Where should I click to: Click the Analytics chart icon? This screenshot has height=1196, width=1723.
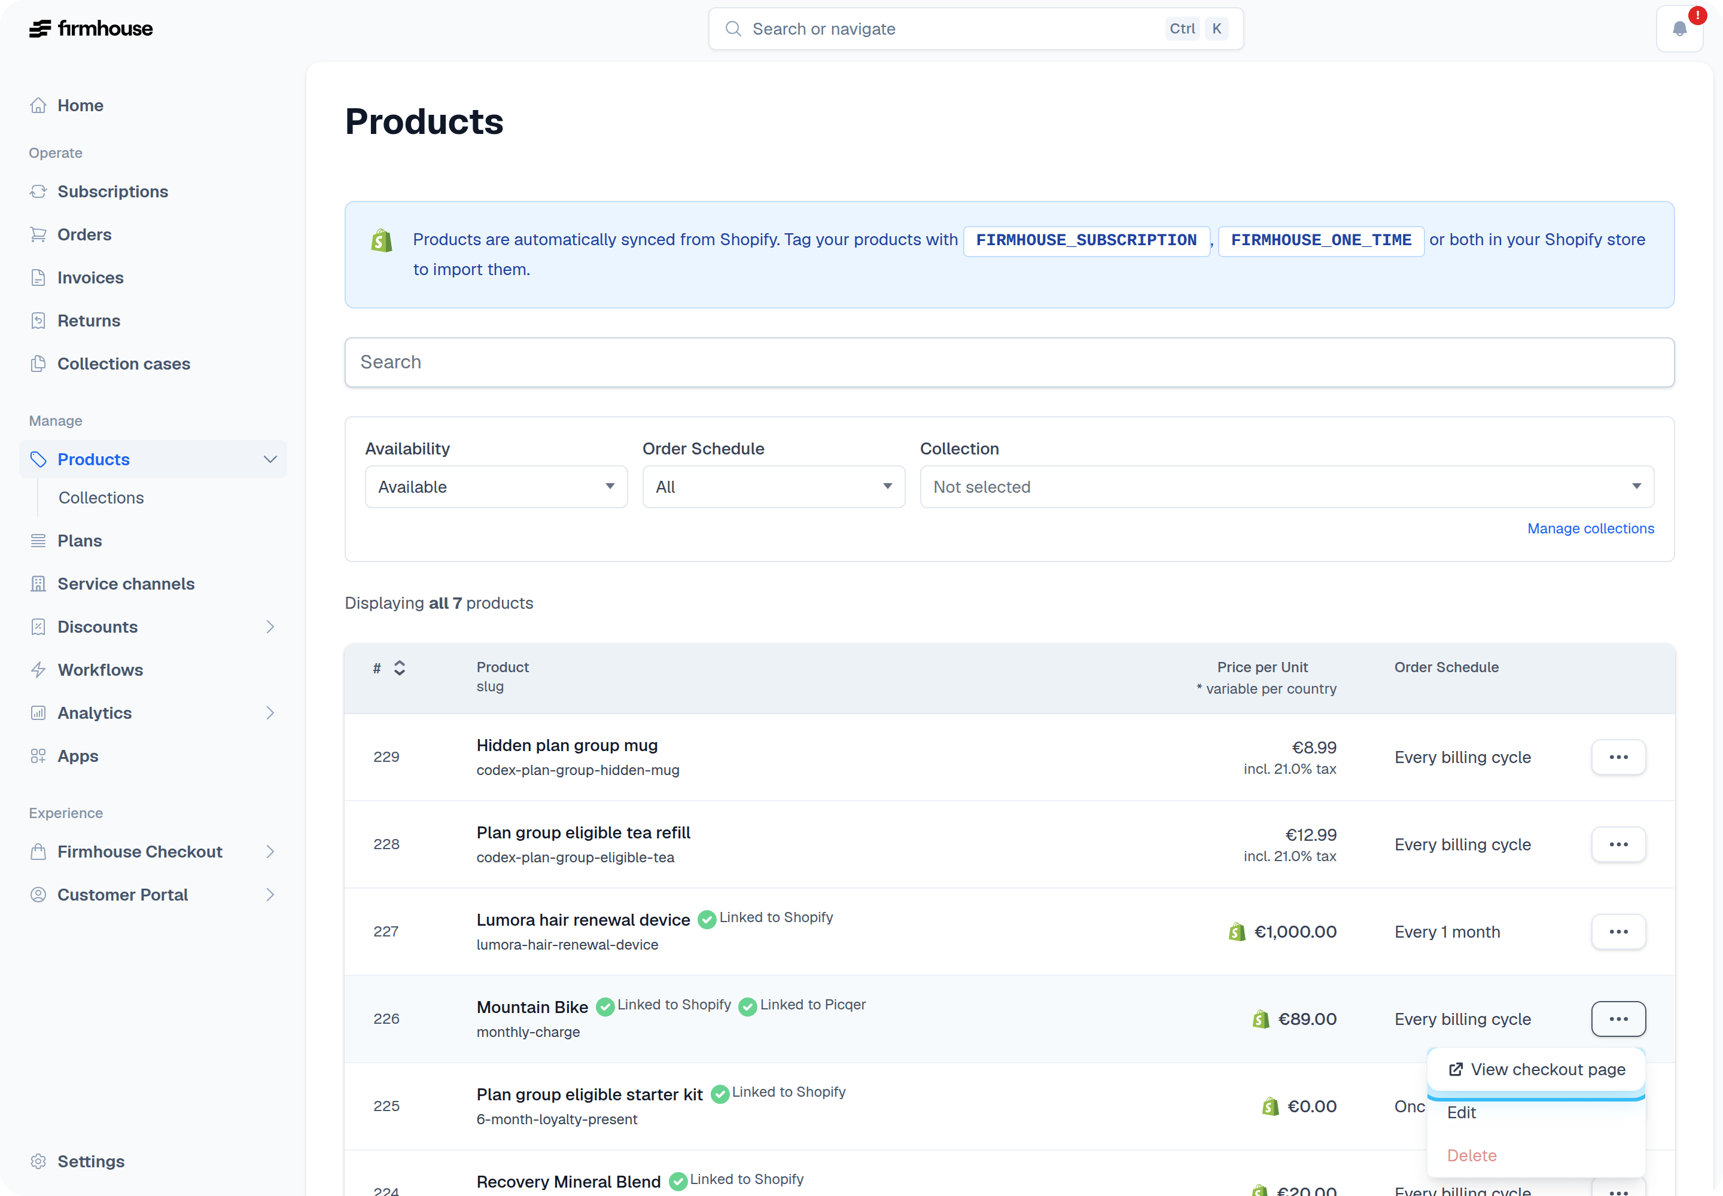pyautogui.click(x=38, y=713)
